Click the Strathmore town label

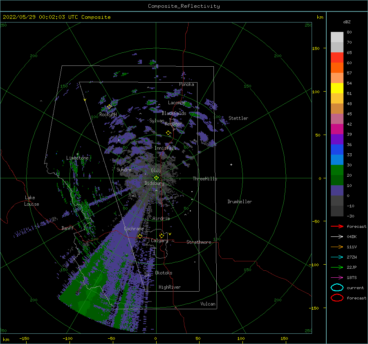click(199, 242)
